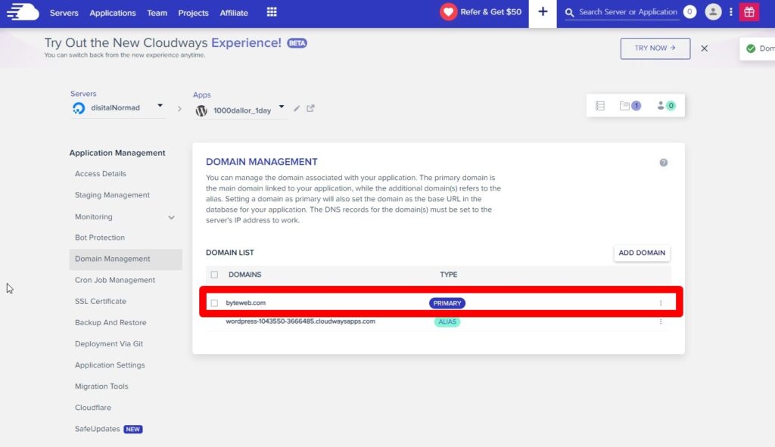Check the byteweb.com domain checkbox
775x447 pixels.
(214, 303)
